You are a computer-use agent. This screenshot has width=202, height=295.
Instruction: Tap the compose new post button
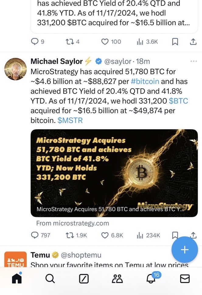(185, 250)
